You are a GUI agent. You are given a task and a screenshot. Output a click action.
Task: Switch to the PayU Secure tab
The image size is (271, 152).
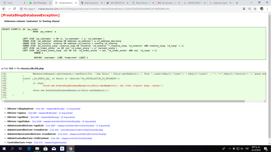point(143,3)
